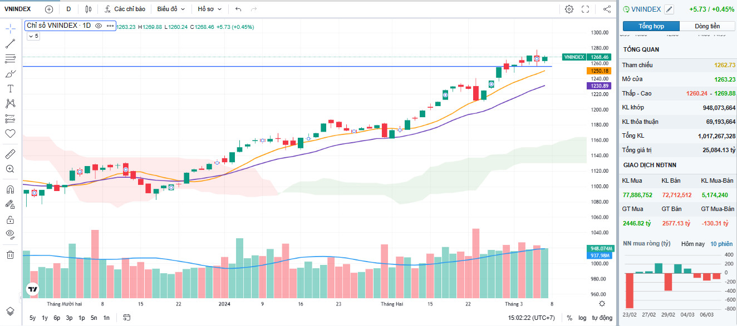737x326 pixels.
Task: Toggle magnet mode in the left toolbar
Action: click(x=10, y=189)
